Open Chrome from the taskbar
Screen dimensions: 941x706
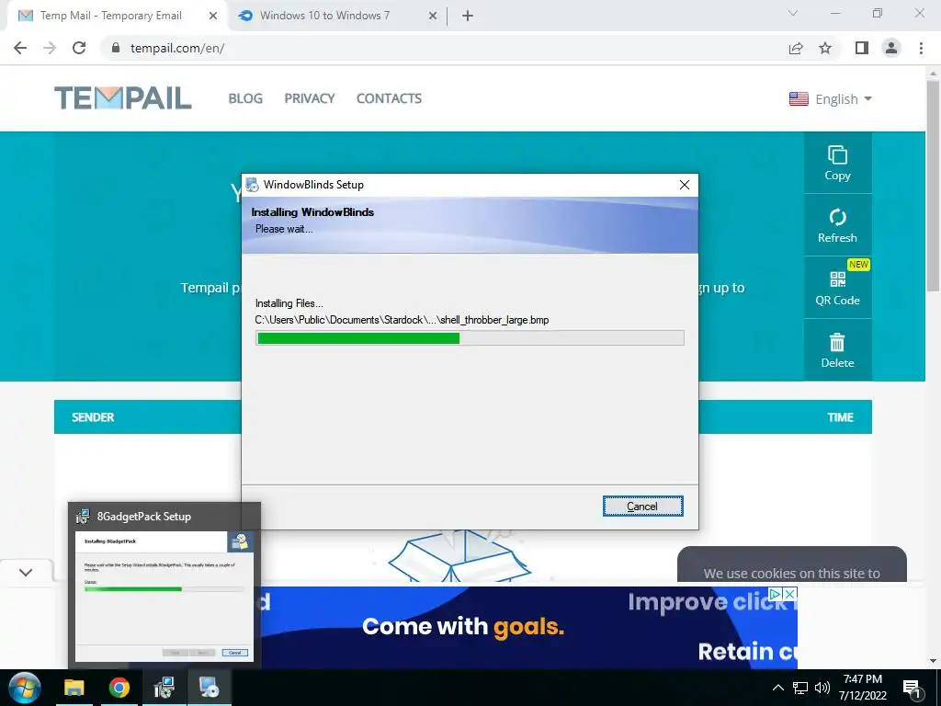pos(119,688)
